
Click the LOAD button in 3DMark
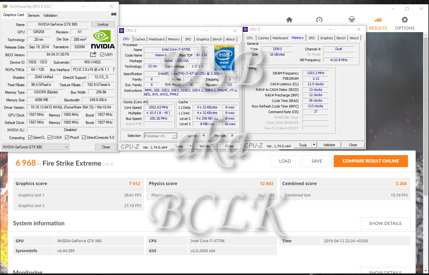click(x=285, y=161)
